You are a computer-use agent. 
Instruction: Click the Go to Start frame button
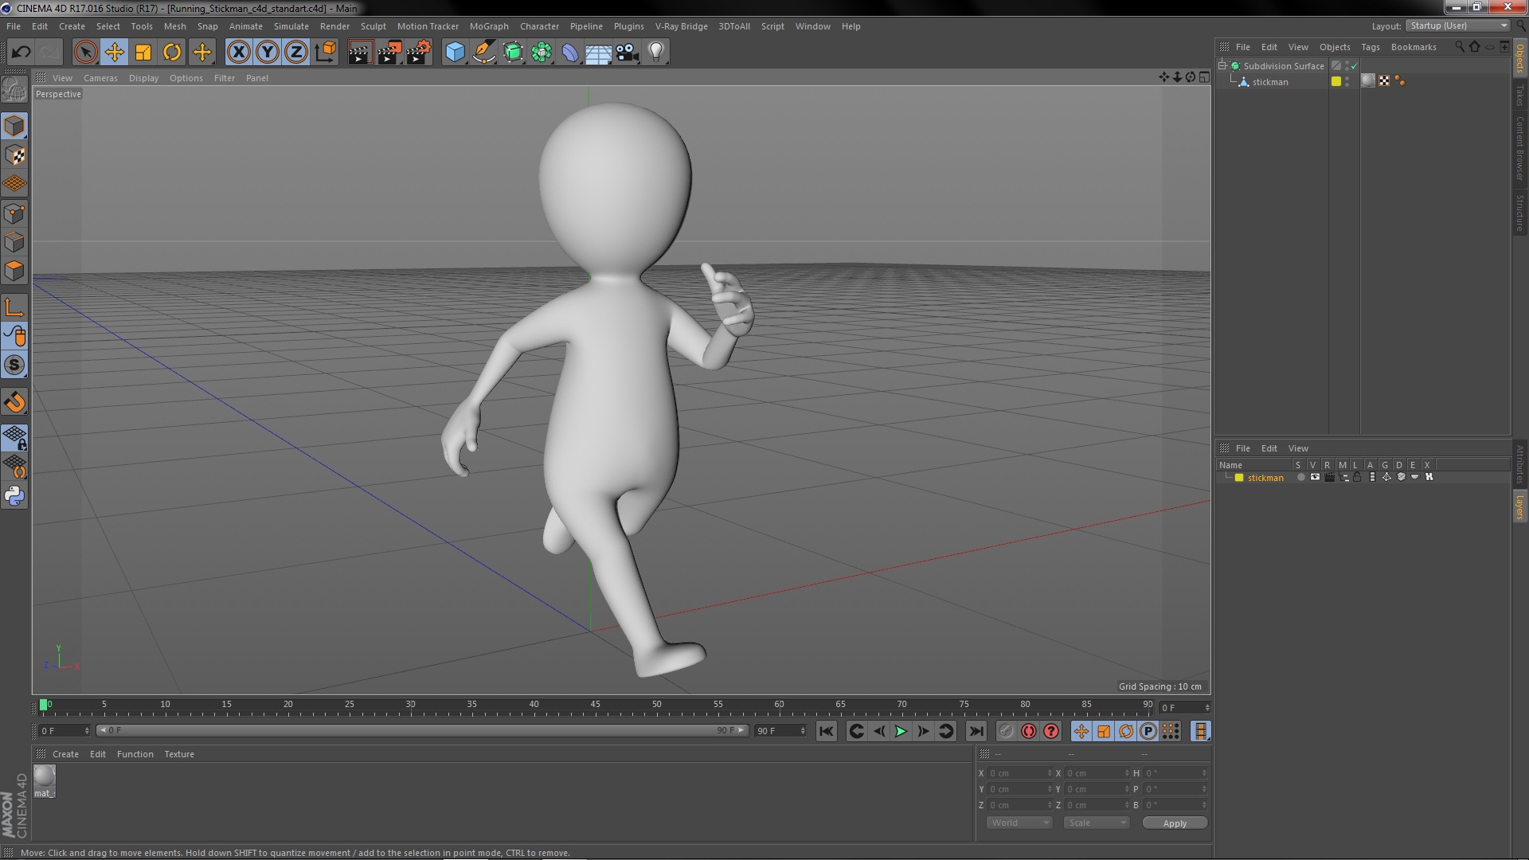[x=827, y=731]
